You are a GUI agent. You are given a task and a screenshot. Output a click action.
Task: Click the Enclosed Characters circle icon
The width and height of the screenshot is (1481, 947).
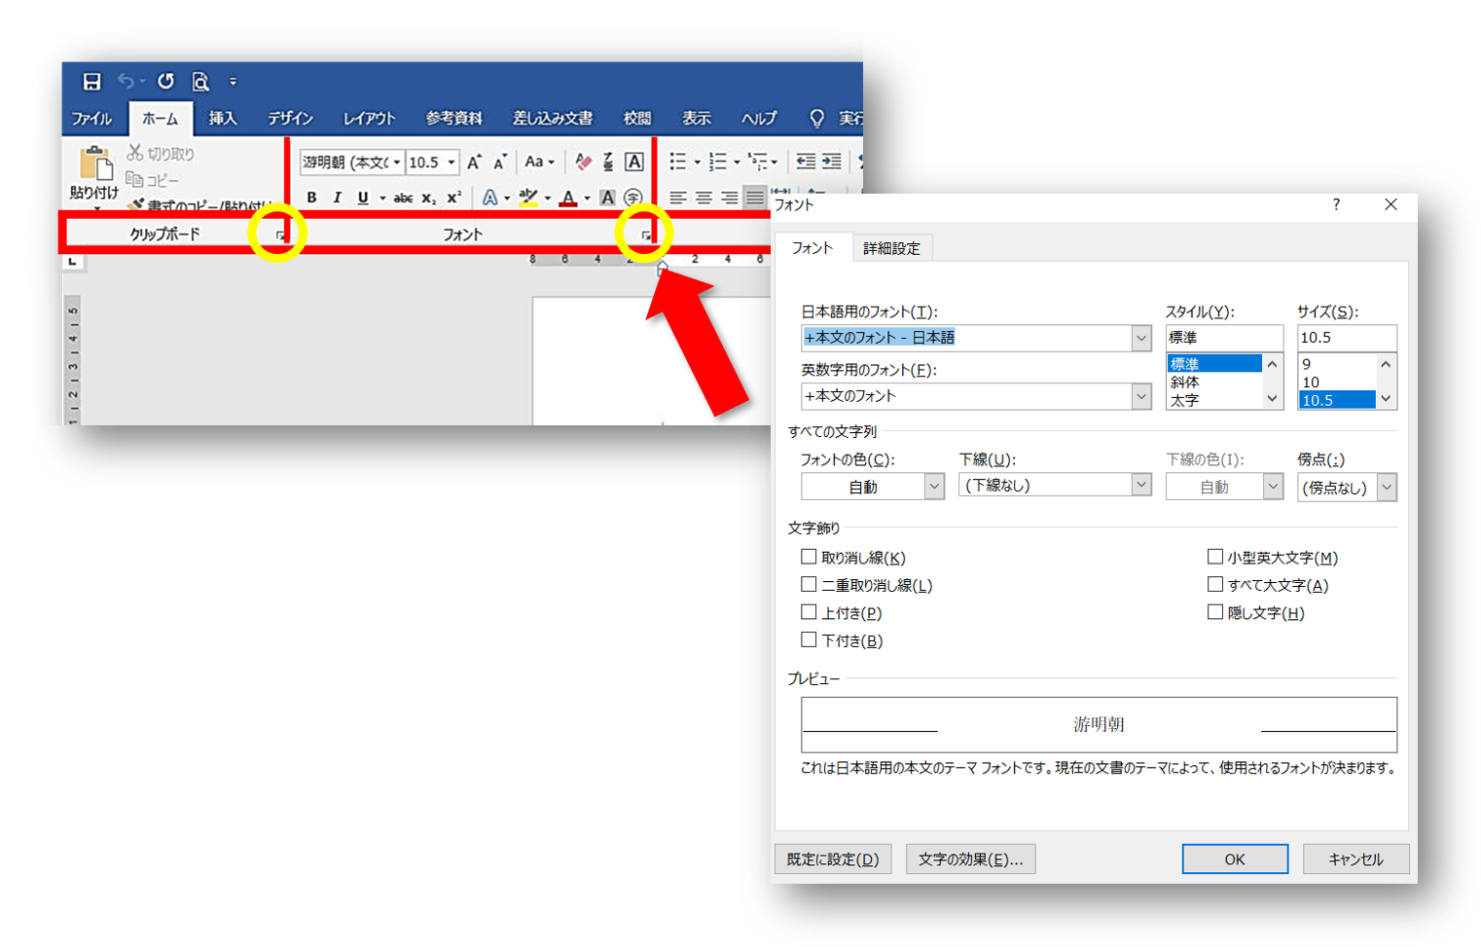point(633,198)
